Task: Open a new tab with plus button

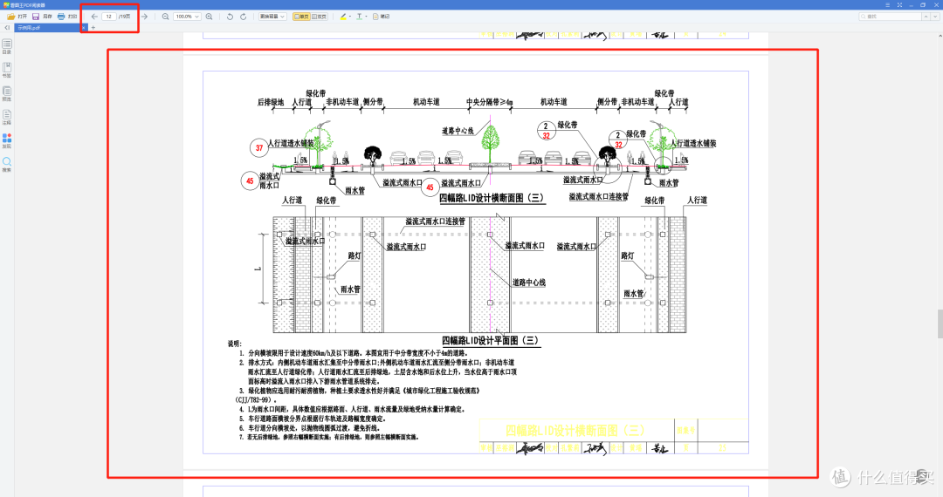Action: pos(93,28)
